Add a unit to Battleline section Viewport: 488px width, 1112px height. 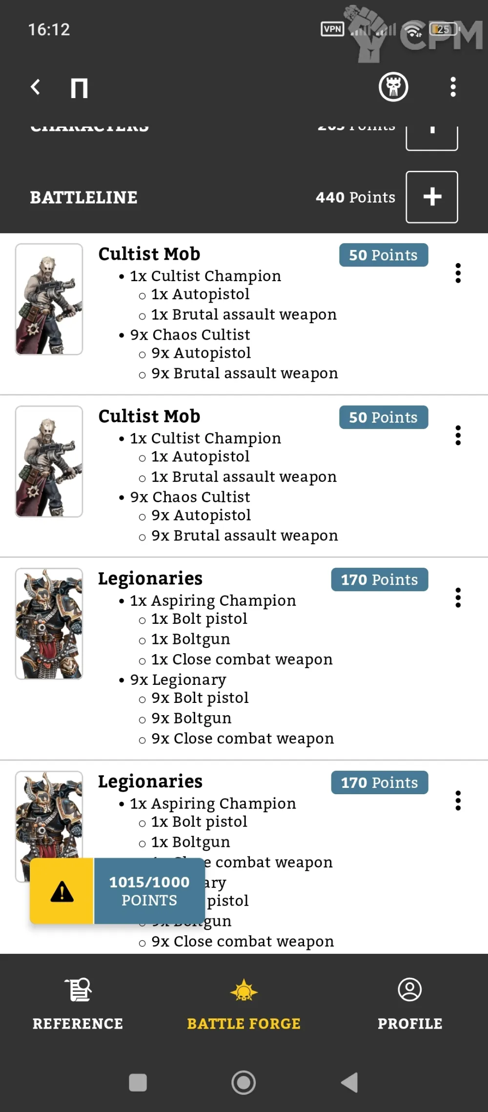[431, 197]
